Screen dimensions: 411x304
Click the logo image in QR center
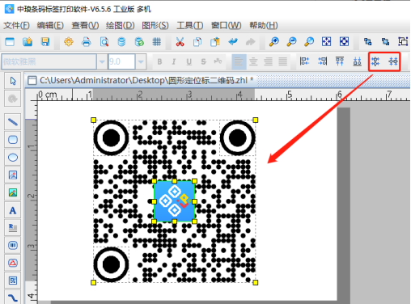point(174,201)
